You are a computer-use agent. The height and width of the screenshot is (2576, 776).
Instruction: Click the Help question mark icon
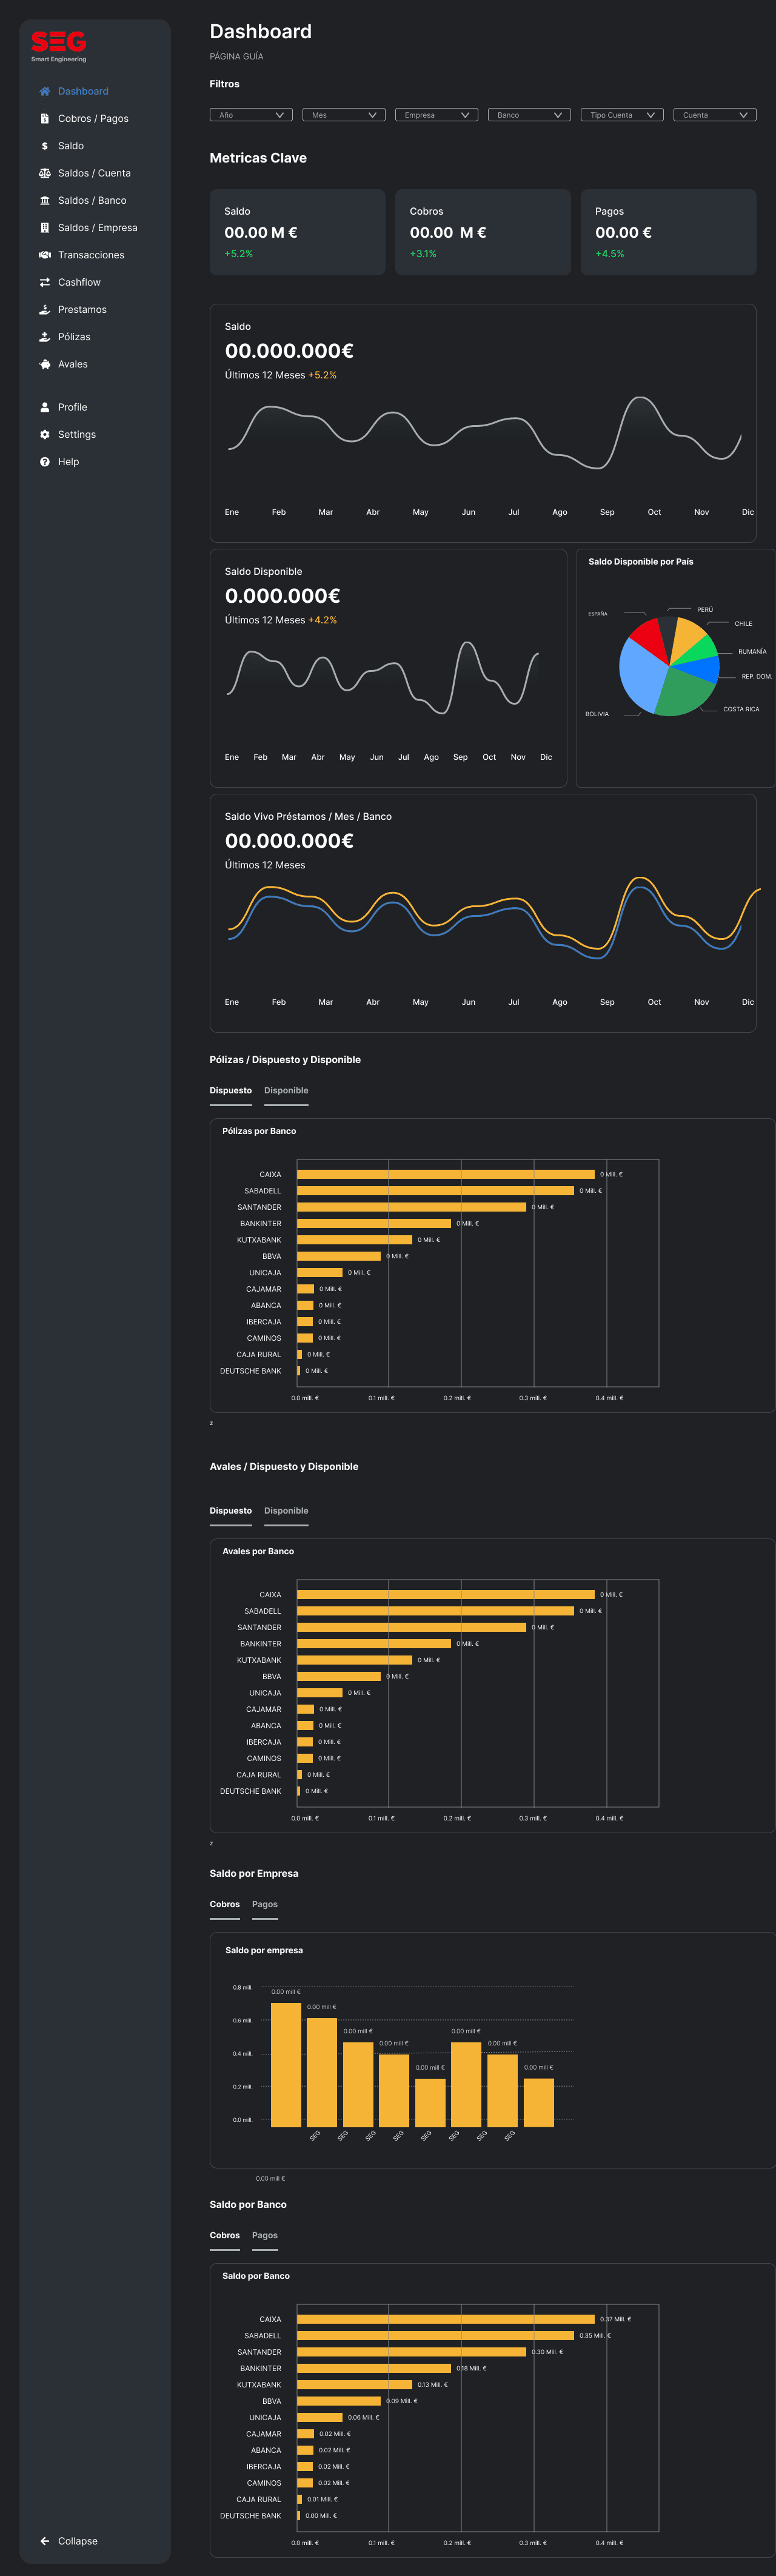tap(44, 462)
